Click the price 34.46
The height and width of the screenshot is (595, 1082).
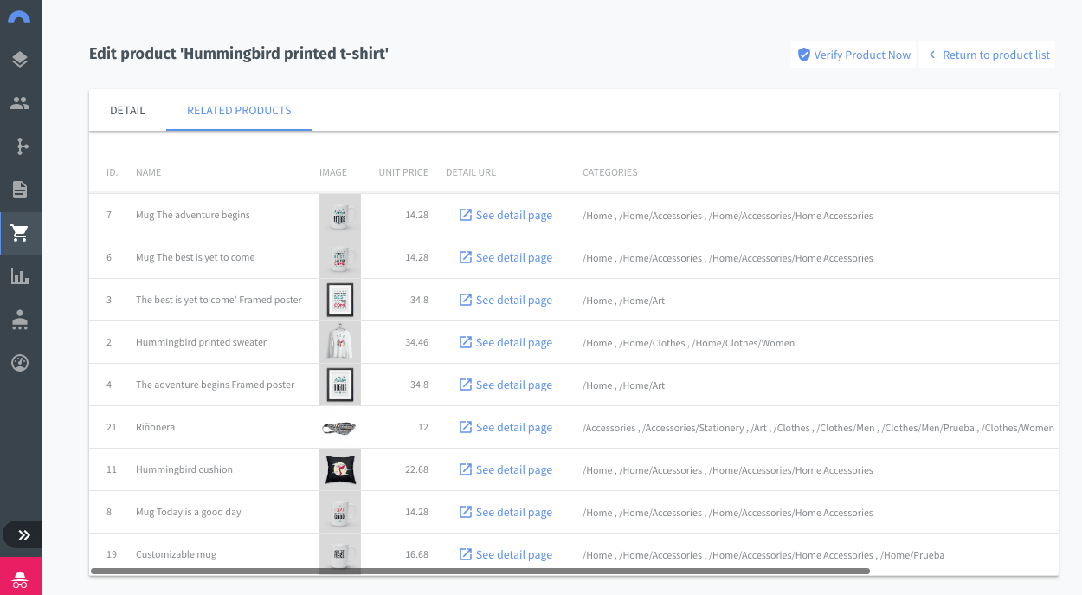click(416, 342)
